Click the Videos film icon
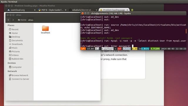Image resolution: width=188 pixels, height=106 pixels. pos(10,55)
